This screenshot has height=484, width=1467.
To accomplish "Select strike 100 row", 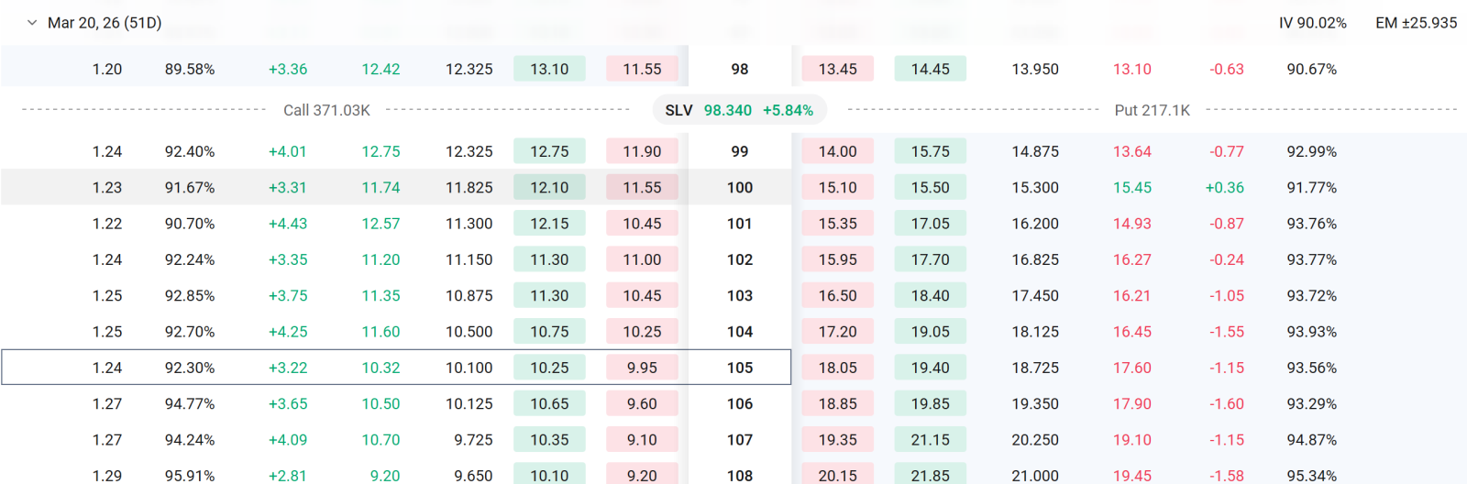I will click(x=733, y=187).
